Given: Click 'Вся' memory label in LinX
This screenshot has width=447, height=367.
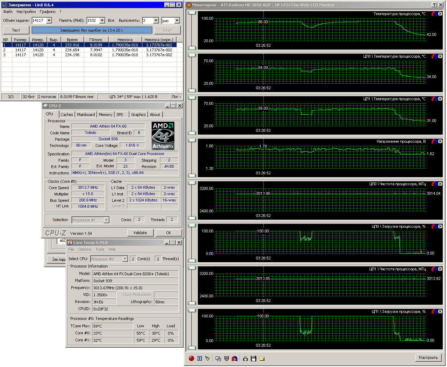Looking at the screenshot, I should pyautogui.click(x=111, y=20).
